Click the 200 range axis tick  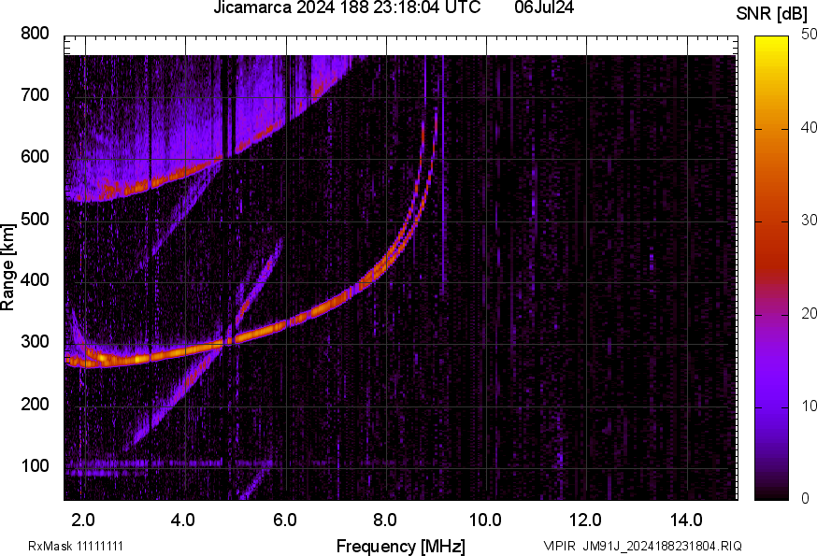(35, 405)
